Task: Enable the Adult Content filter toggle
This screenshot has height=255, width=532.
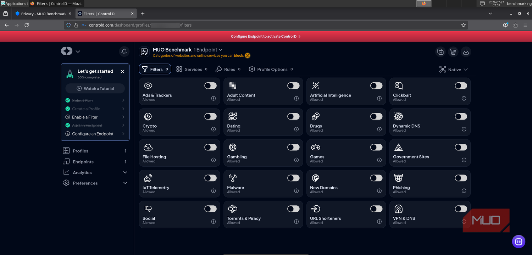Action: tap(293, 85)
